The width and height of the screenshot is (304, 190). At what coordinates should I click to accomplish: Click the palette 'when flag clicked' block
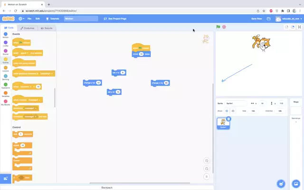point(21,42)
